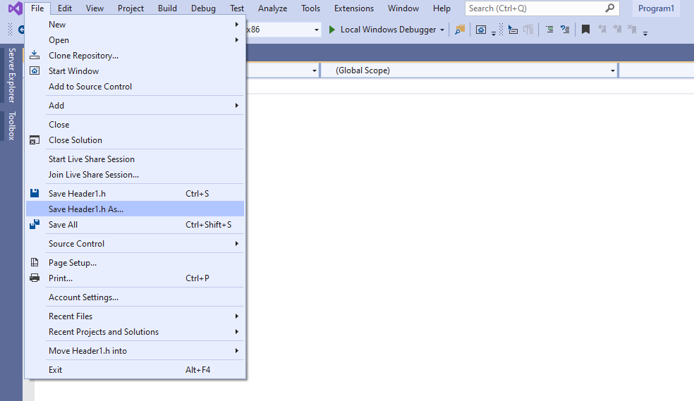
Task: Open the Edit menu
Action: (65, 8)
